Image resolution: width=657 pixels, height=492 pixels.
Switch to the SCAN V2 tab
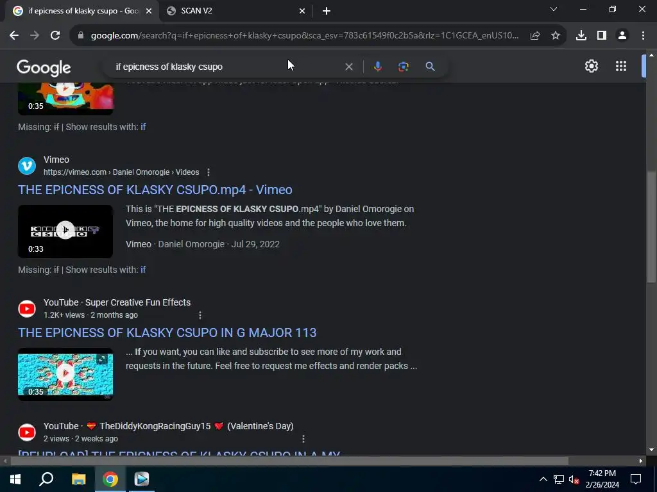tap(235, 11)
